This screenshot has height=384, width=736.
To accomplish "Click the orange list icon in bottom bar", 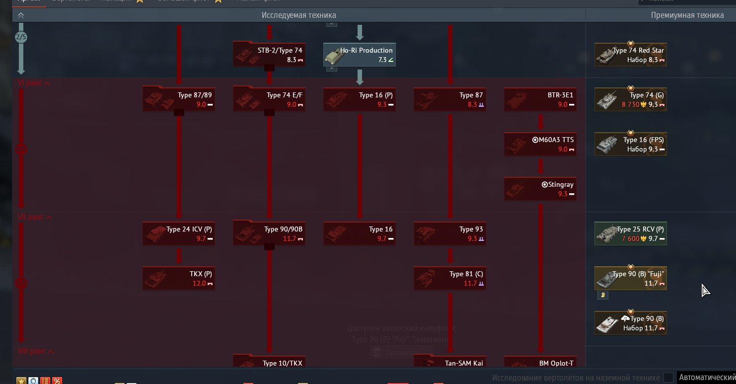I will [45, 381].
